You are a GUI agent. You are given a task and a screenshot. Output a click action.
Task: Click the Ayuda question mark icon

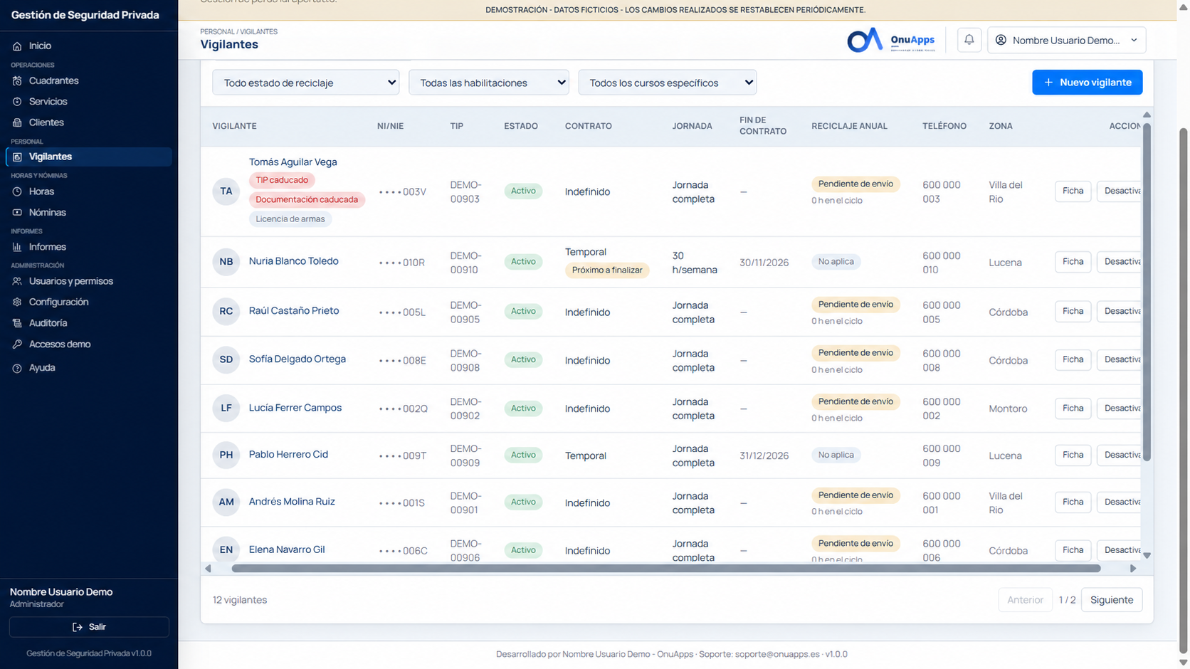17,368
